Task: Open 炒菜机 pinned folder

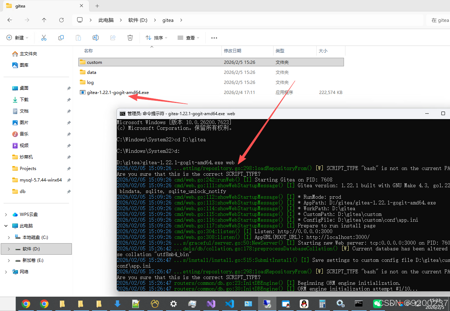Action: (26, 157)
